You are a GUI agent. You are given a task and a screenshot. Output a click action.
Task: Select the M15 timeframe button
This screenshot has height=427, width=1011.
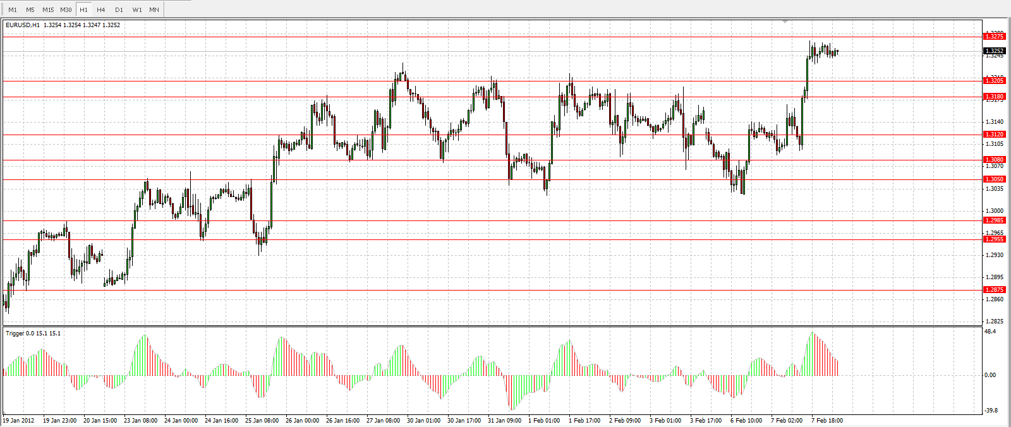point(48,9)
